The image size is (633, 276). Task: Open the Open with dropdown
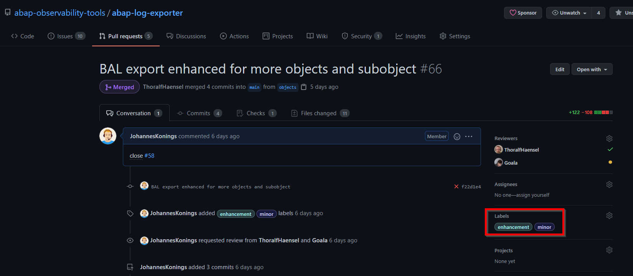click(x=592, y=69)
